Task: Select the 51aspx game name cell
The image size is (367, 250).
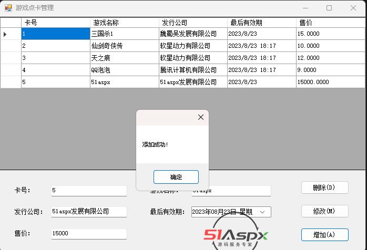Action: click(x=125, y=82)
